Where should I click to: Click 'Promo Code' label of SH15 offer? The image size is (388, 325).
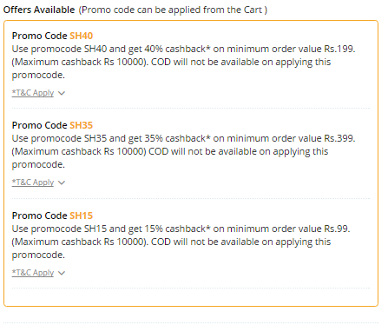click(x=39, y=216)
